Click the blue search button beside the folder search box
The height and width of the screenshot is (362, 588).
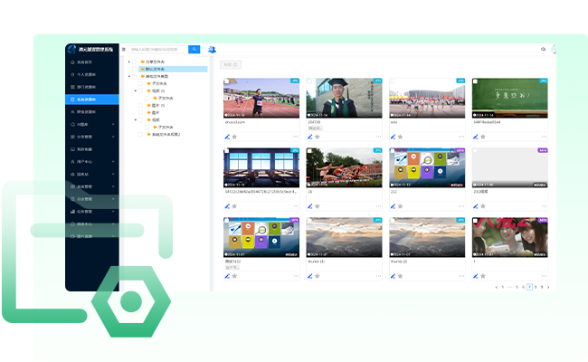(x=194, y=49)
